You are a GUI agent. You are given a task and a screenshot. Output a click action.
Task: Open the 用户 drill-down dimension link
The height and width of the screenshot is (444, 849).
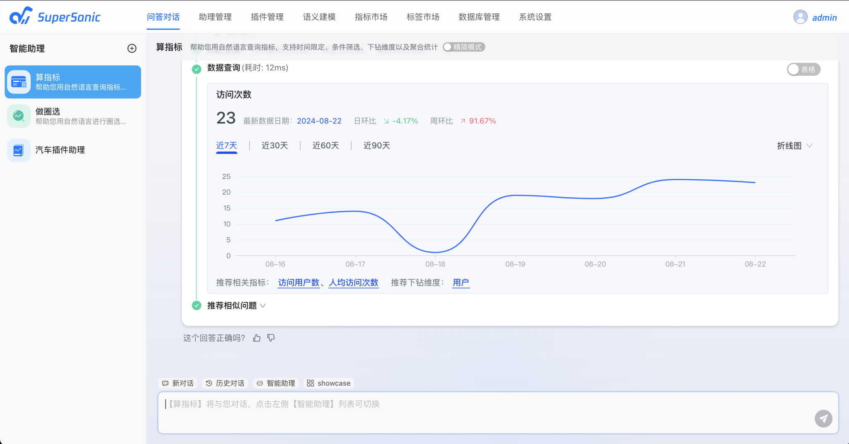[x=461, y=282]
